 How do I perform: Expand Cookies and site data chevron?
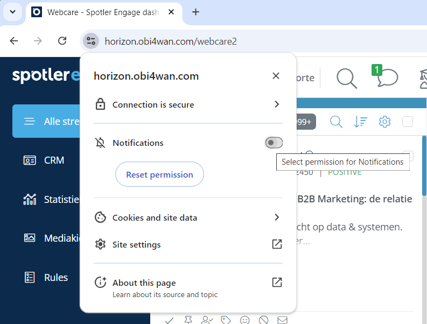click(277, 217)
